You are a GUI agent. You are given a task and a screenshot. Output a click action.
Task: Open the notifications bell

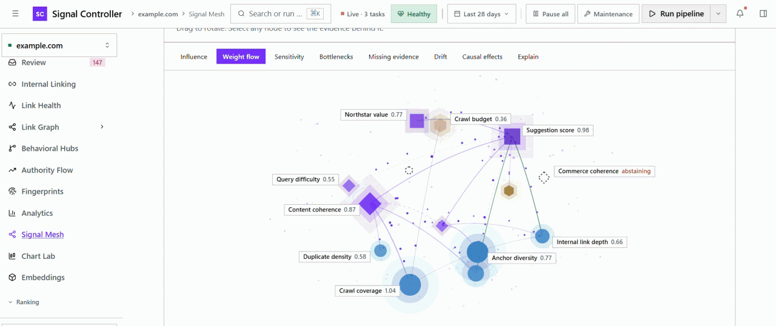pyautogui.click(x=740, y=14)
